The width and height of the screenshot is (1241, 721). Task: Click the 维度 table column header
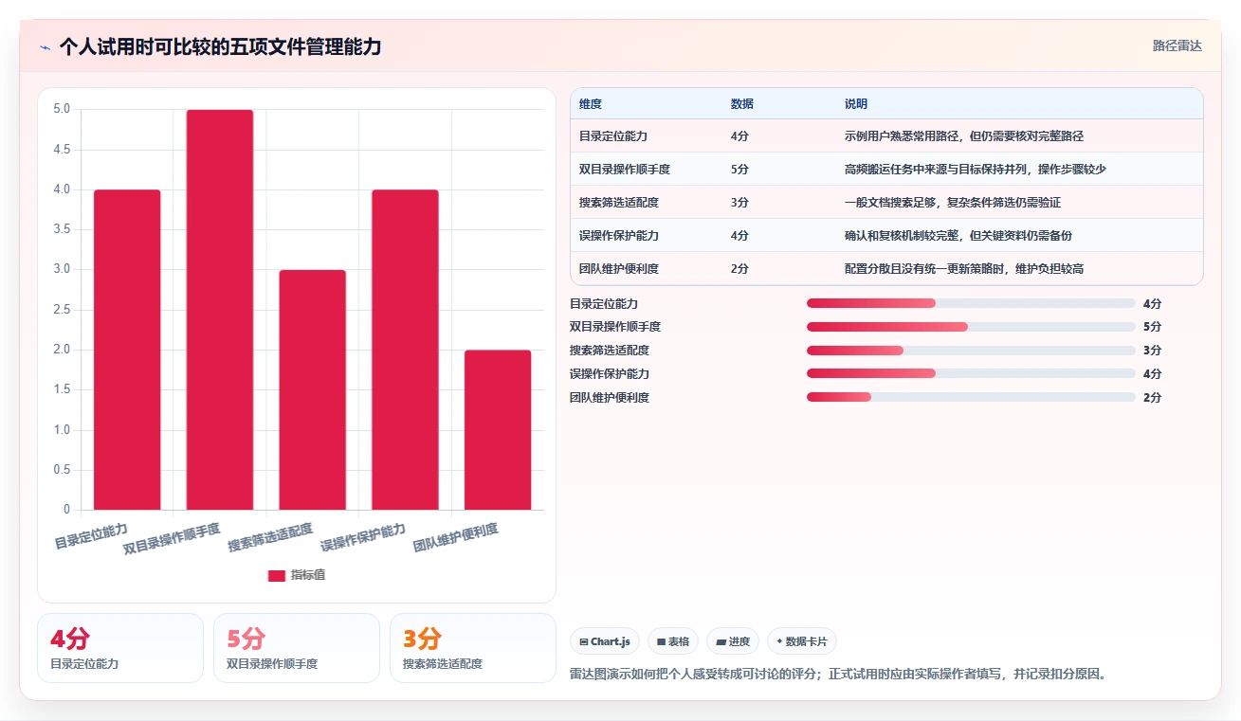(591, 103)
